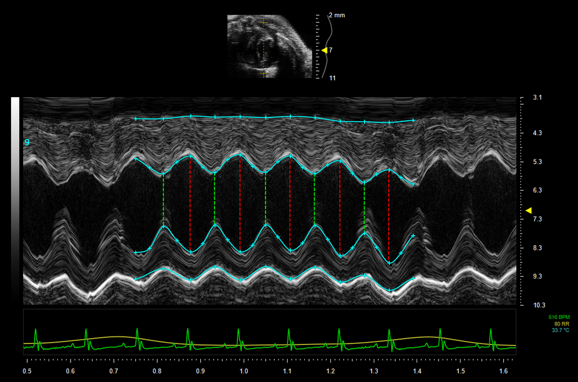Screen dimensions: 578x382
Task: Click the 1.4 time axis label
Action: pos(417,371)
